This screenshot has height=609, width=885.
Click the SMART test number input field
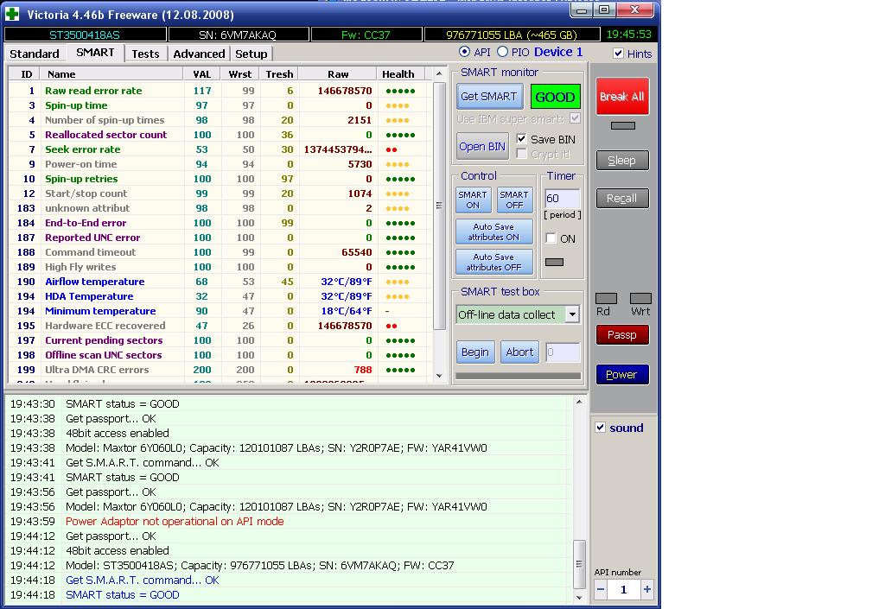563,352
